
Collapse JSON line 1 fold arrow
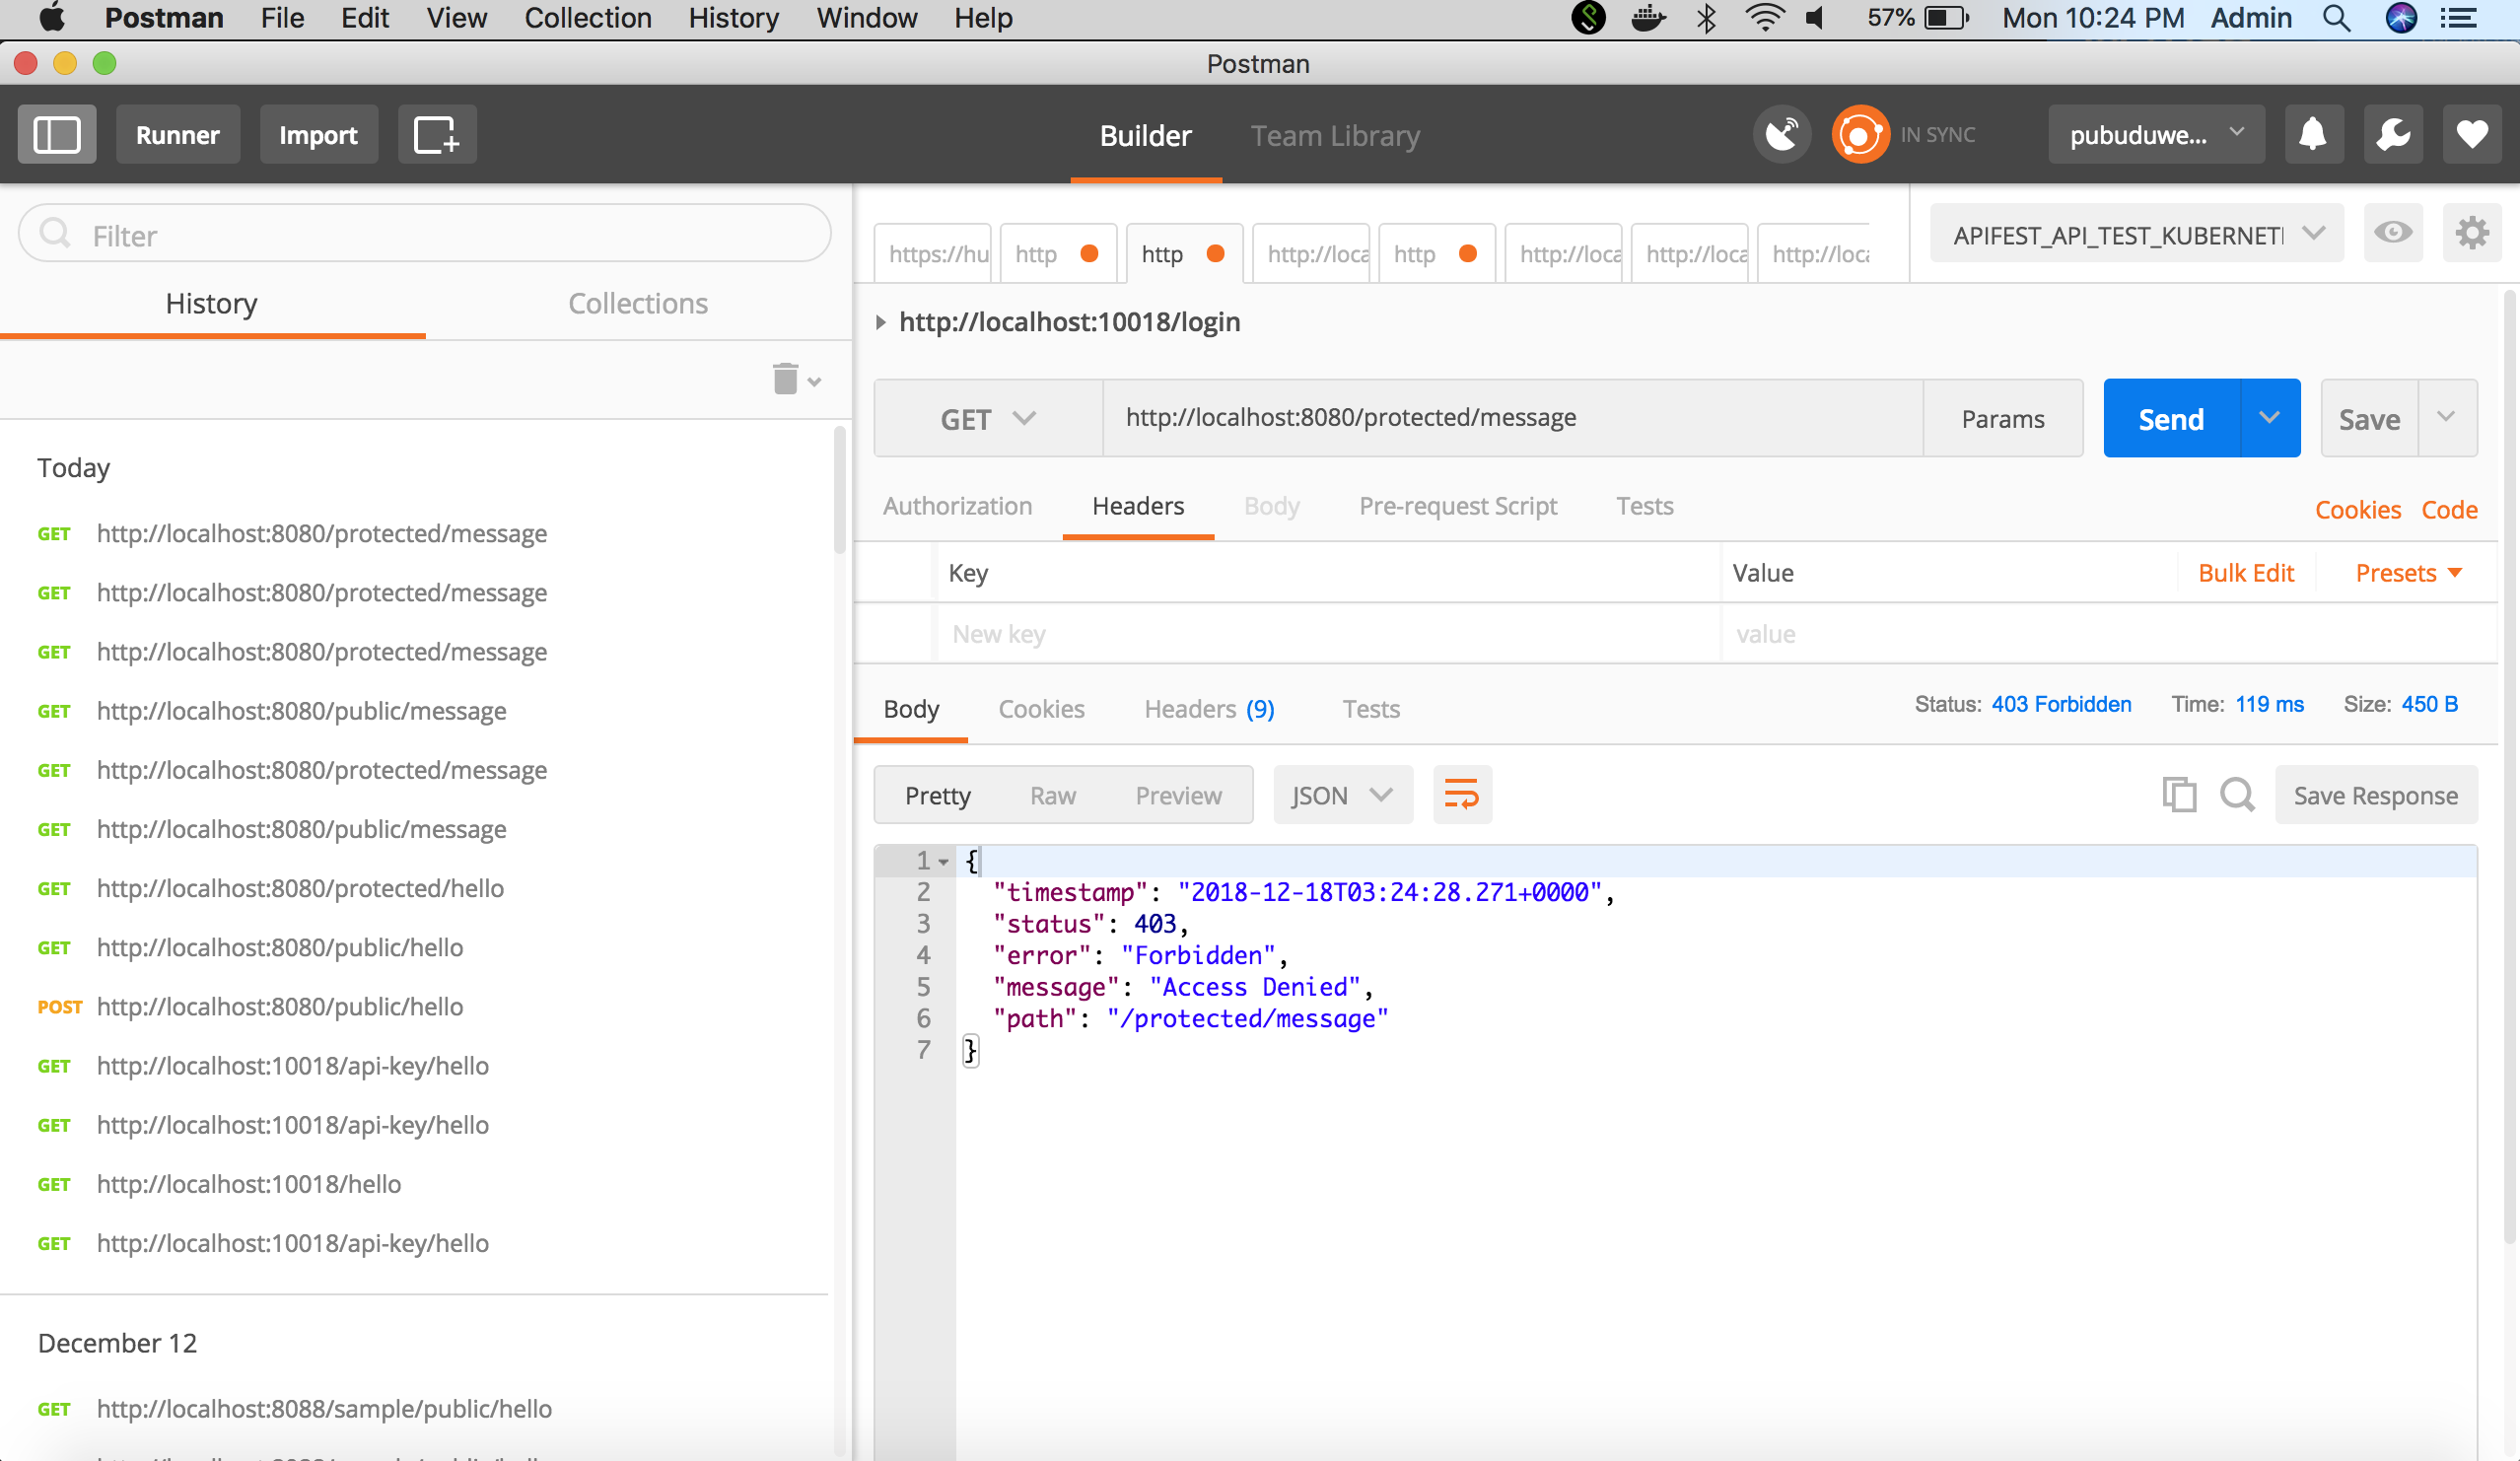point(943,861)
